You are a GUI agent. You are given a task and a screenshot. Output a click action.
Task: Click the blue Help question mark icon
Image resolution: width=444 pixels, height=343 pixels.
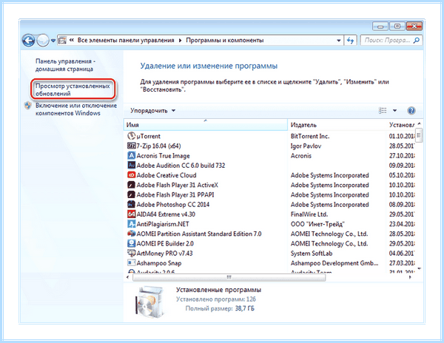pyautogui.click(x=411, y=111)
